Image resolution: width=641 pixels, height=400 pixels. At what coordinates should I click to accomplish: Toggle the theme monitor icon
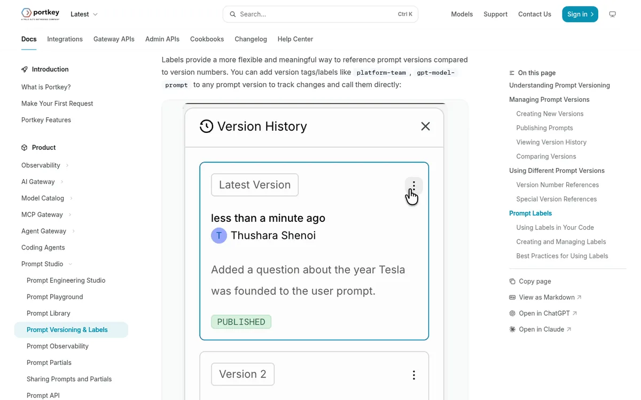[613, 14]
